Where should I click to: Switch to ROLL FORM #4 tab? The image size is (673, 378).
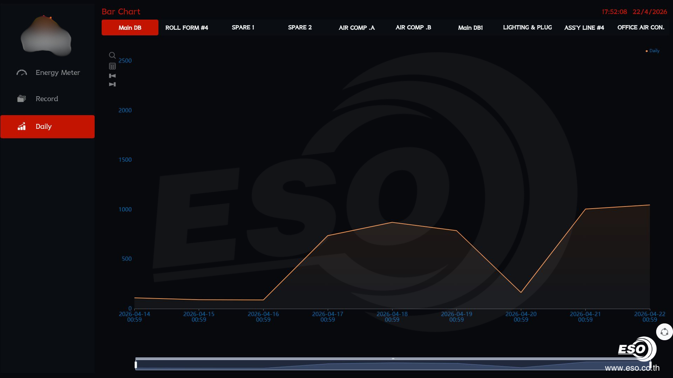[186, 28]
